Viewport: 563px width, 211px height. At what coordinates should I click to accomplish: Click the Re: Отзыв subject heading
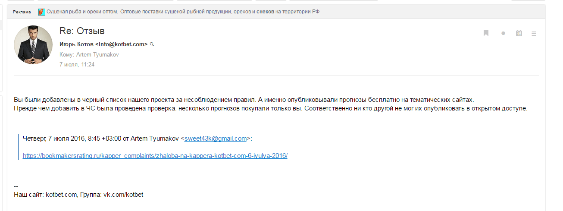pos(82,31)
